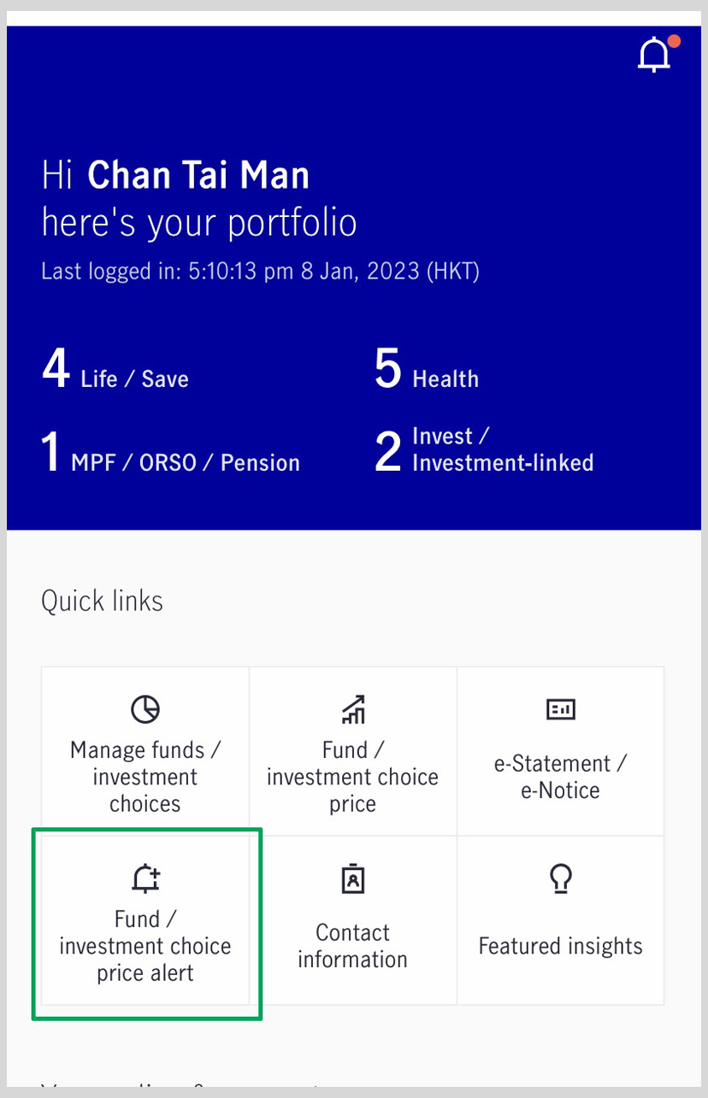Click the Quick links heading
This screenshot has width=708, height=1098.
click(102, 601)
